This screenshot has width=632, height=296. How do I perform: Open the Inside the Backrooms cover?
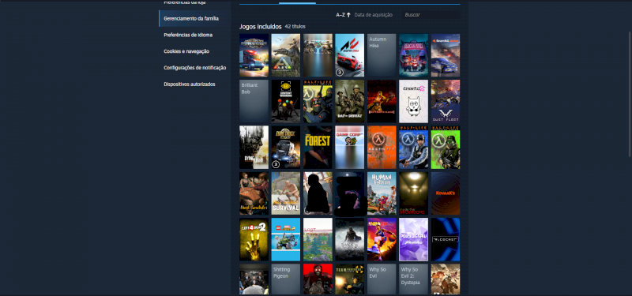pos(413,193)
